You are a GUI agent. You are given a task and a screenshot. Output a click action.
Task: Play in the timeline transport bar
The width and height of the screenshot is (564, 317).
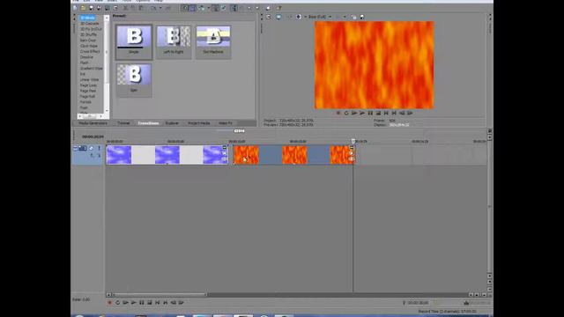[x=133, y=303]
